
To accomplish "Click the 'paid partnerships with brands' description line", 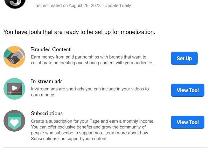I will point(88,57).
